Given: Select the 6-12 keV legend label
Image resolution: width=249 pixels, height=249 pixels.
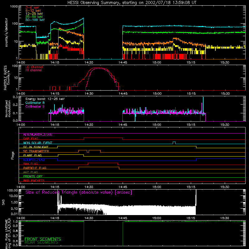Looking at the screenshot, I should click(33, 11).
